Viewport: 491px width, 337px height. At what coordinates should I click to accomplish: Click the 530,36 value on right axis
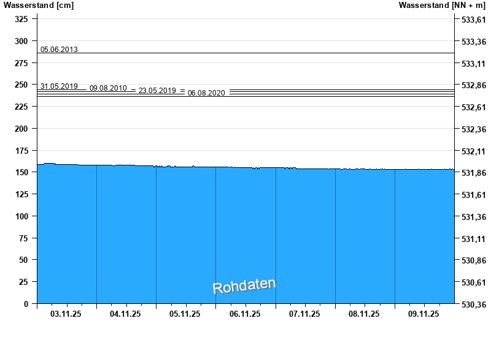pos(474,305)
